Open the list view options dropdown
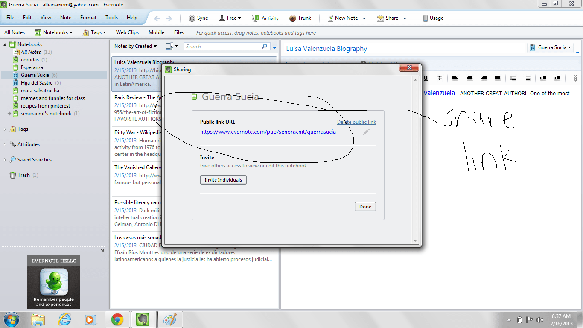The height and width of the screenshot is (328, 583). click(172, 46)
